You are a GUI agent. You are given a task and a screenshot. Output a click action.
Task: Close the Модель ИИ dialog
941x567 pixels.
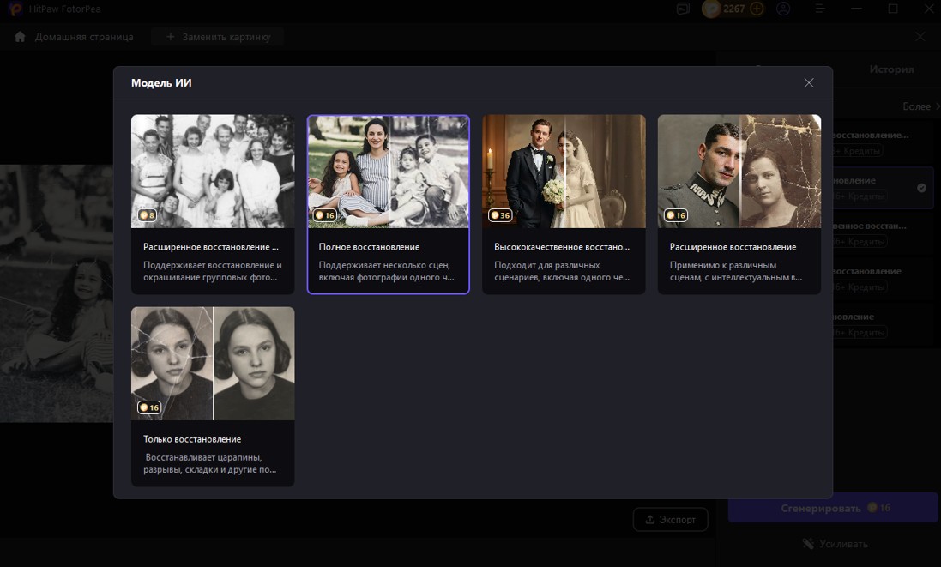[808, 83]
